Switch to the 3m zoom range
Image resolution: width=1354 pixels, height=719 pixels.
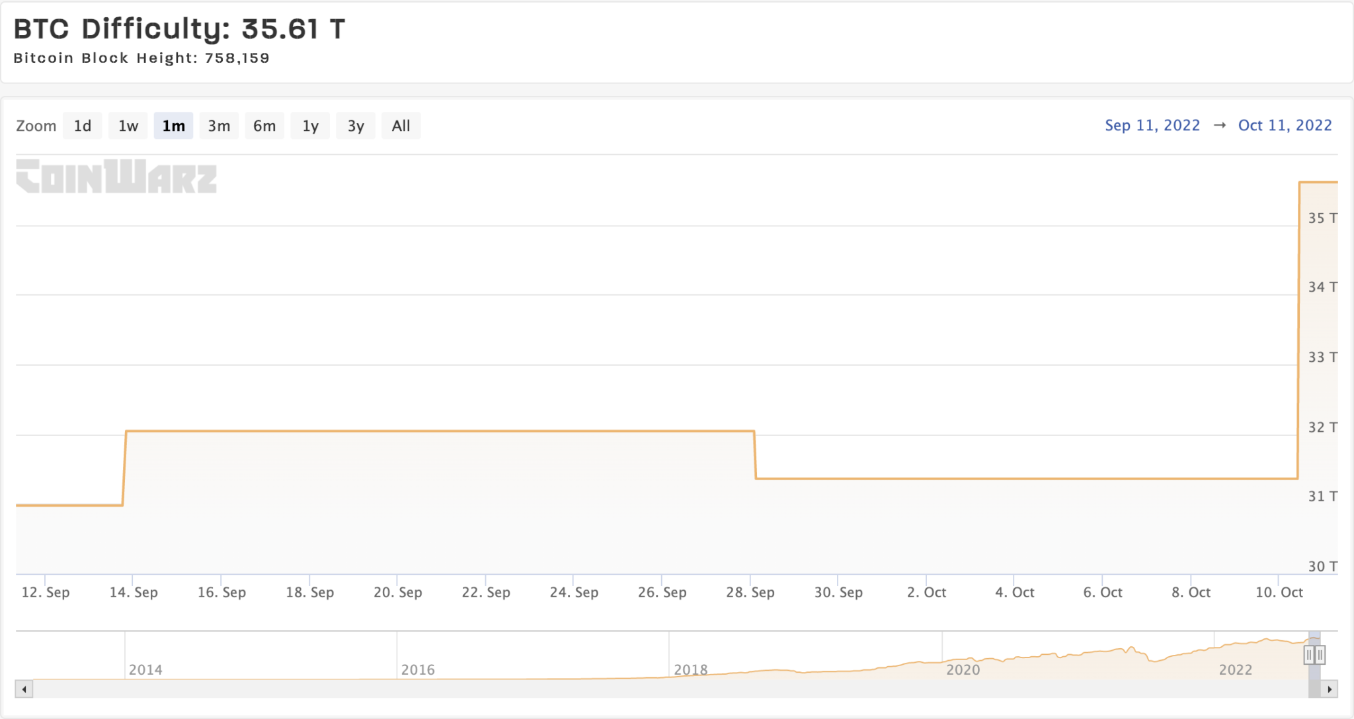(219, 125)
